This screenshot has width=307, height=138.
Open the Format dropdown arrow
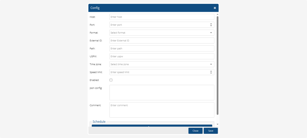pos(211,33)
